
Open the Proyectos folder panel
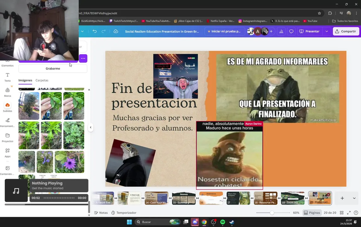point(7,138)
